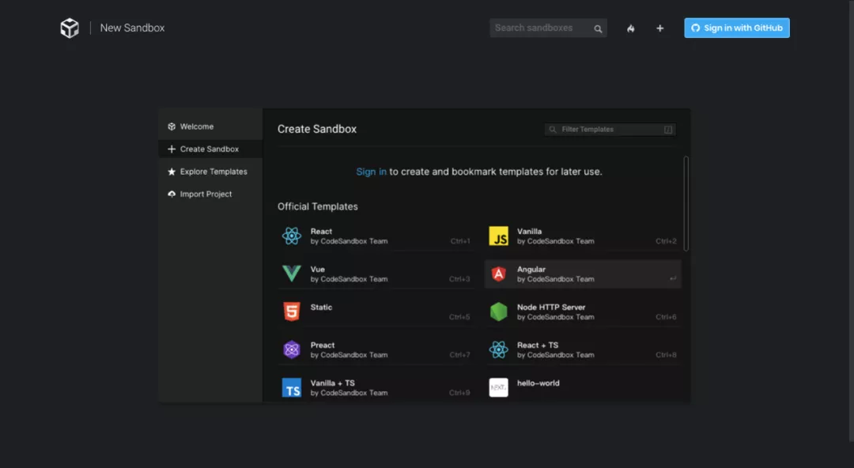Click the plus icon in header

[x=660, y=28]
